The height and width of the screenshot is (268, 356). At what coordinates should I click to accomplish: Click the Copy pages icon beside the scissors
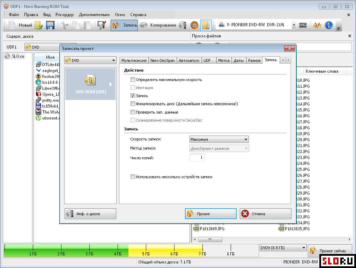pyautogui.click(x=76, y=25)
